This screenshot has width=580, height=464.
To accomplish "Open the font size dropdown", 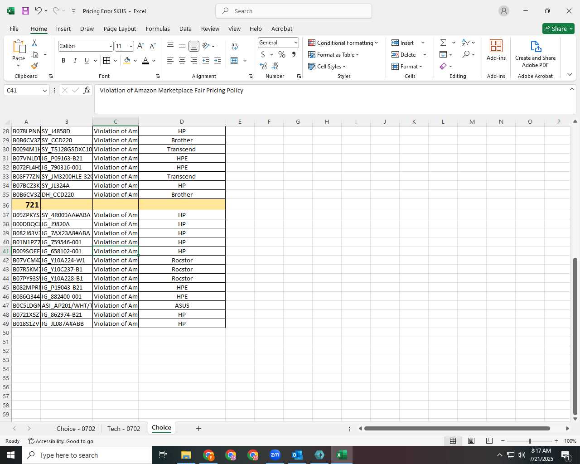I will [x=131, y=46].
